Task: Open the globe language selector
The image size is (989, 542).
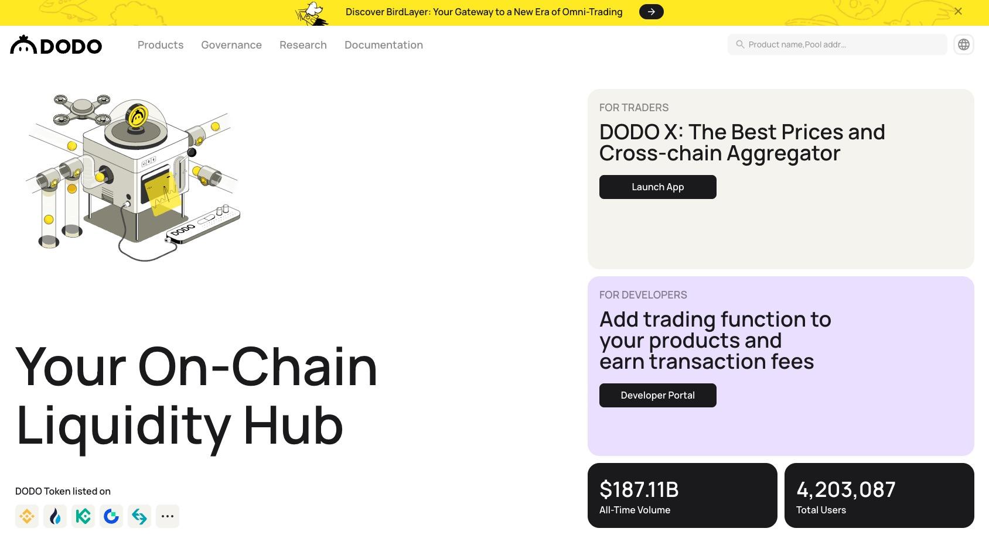Action: [x=963, y=44]
